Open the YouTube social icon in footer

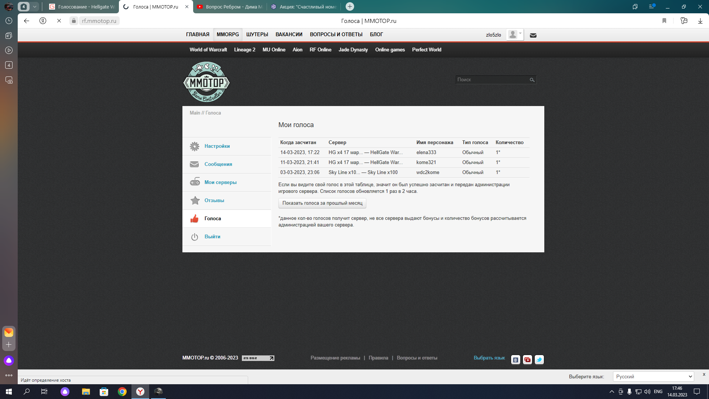527,359
